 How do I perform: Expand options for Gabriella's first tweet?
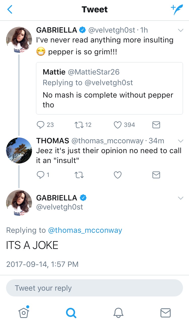[x=180, y=30]
